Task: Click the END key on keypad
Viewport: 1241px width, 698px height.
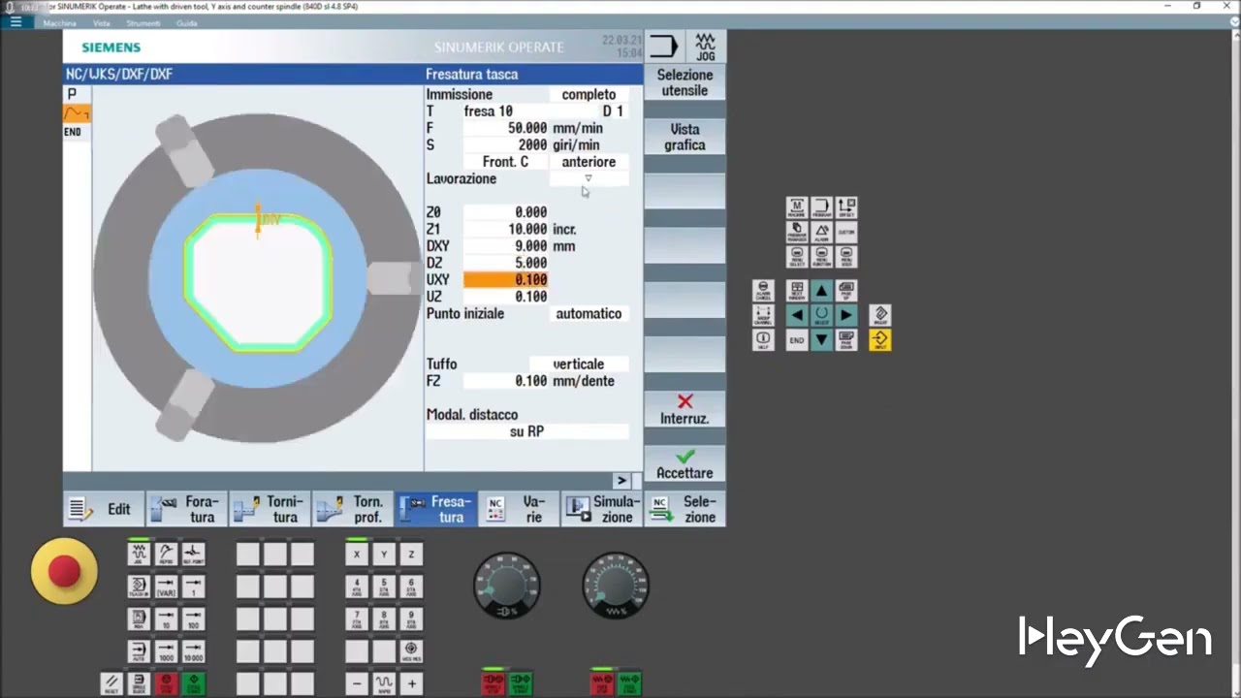Action: click(797, 339)
